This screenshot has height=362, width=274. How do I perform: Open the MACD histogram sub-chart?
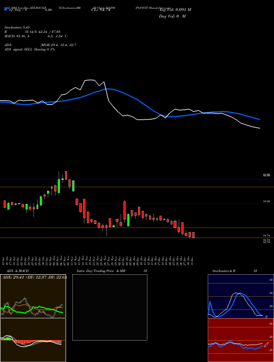click(x=33, y=340)
